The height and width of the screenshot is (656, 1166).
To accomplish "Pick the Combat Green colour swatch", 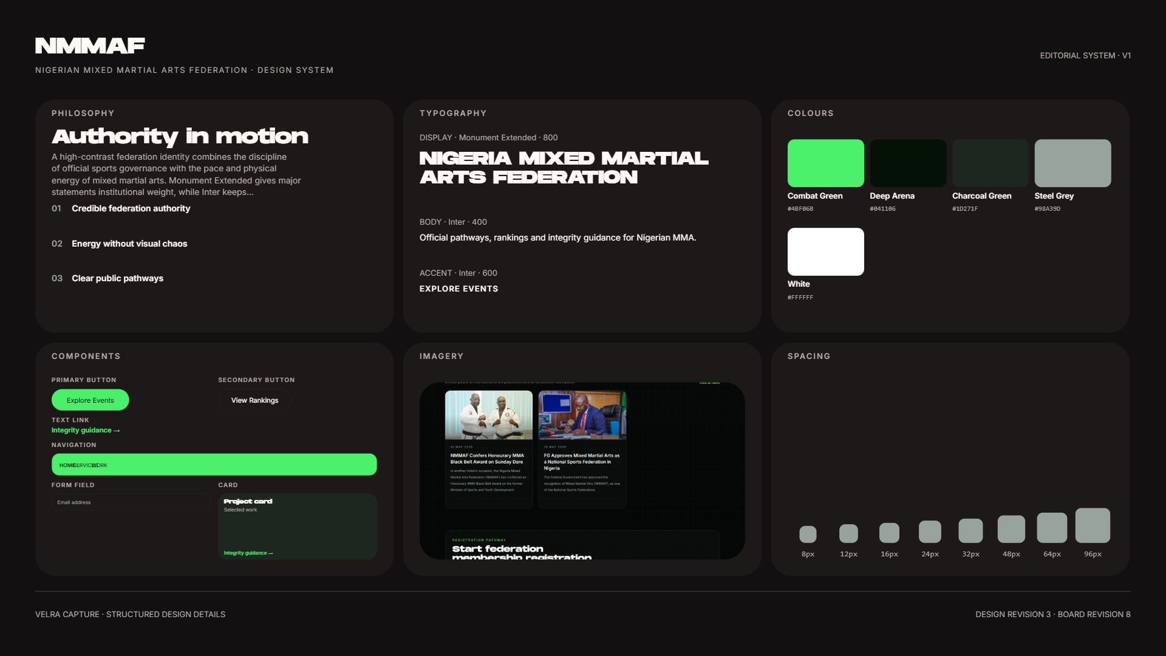I will coord(826,163).
